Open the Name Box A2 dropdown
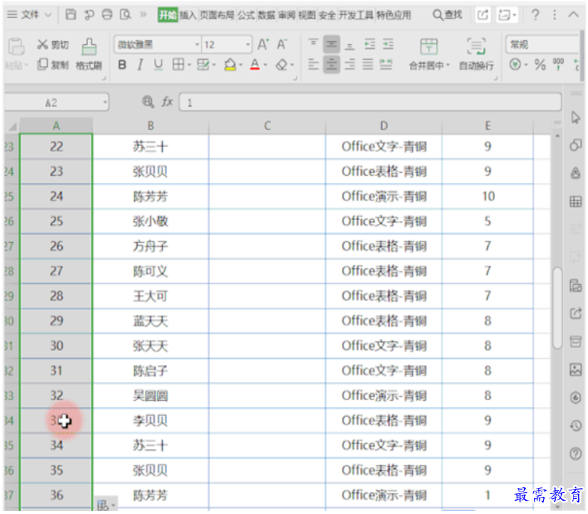 click(105, 102)
